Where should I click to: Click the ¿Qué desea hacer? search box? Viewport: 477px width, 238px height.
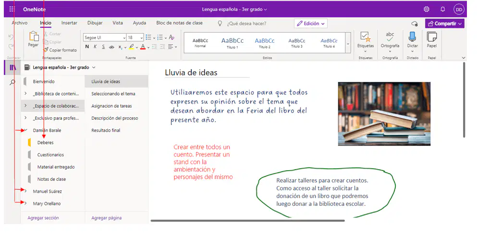click(x=246, y=24)
